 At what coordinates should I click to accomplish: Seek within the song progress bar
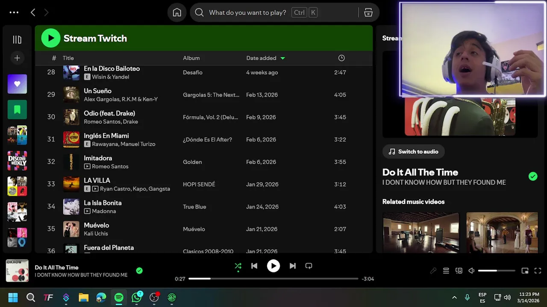point(273,279)
